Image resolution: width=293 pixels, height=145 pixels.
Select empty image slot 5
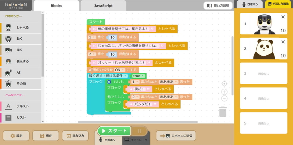[263, 123]
